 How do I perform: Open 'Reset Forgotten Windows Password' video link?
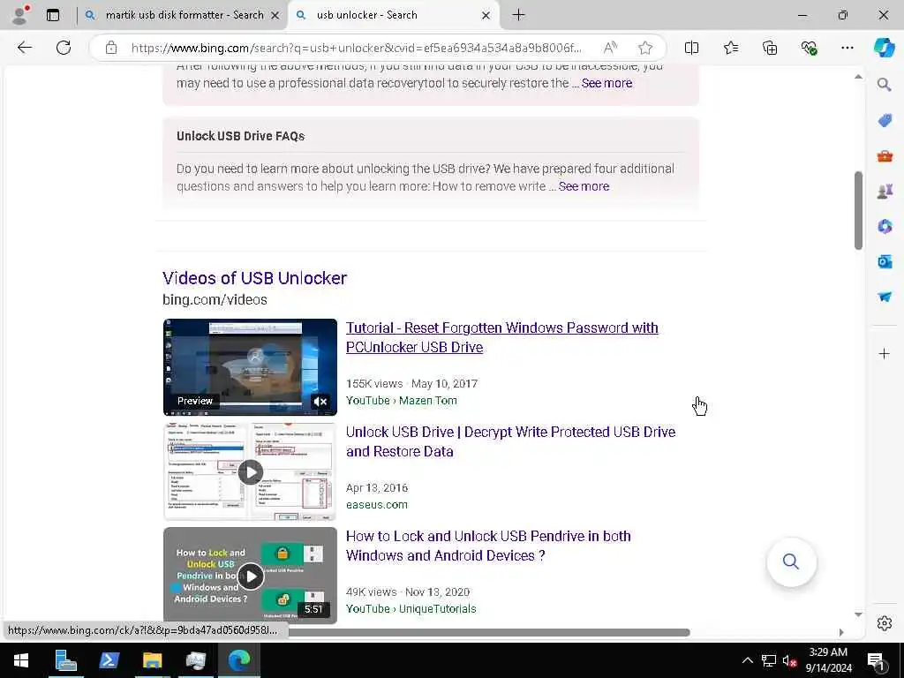click(x=501, y=337)
